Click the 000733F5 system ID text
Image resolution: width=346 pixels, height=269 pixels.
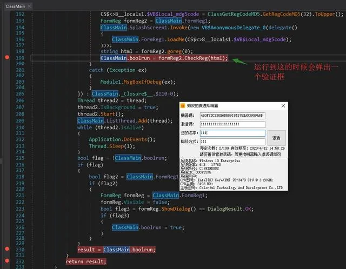pyautogui.click(x=203, y=172)
